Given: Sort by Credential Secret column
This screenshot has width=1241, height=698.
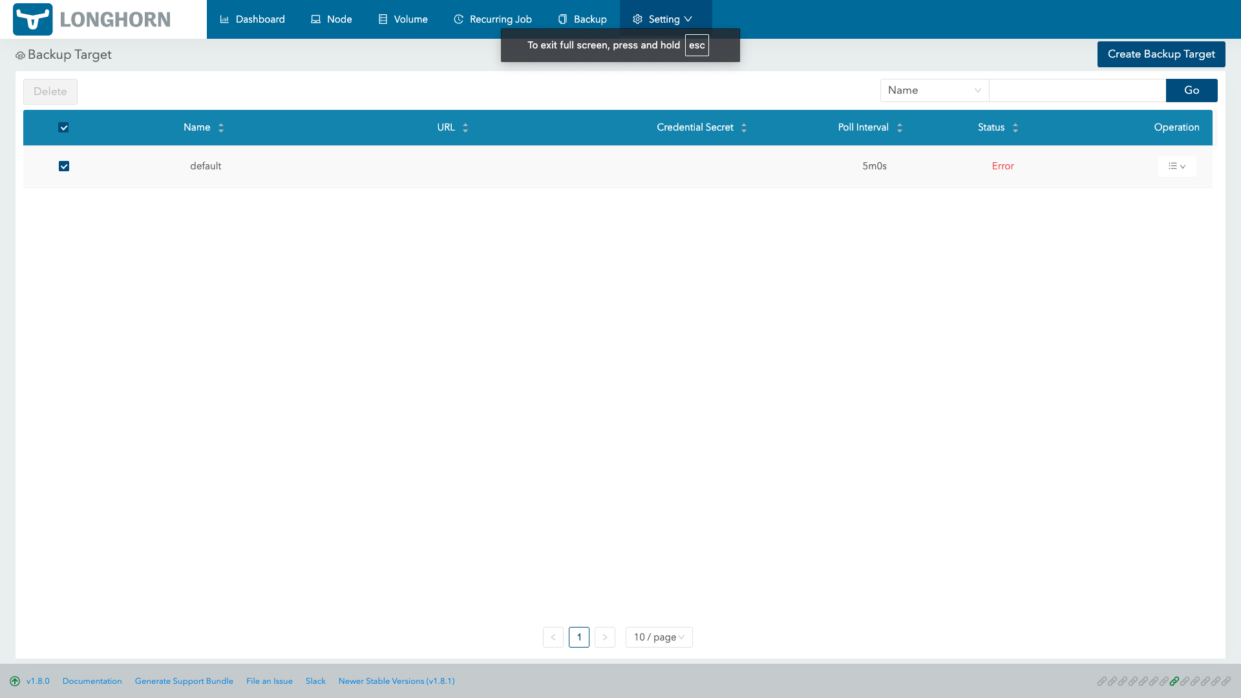Looking at the screenshot, I should [x=744, y=128].
